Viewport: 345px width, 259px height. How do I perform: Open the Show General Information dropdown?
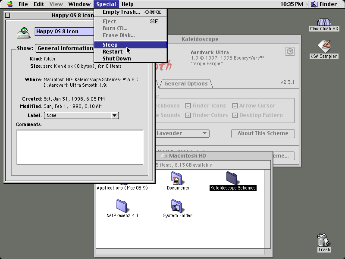65,48
